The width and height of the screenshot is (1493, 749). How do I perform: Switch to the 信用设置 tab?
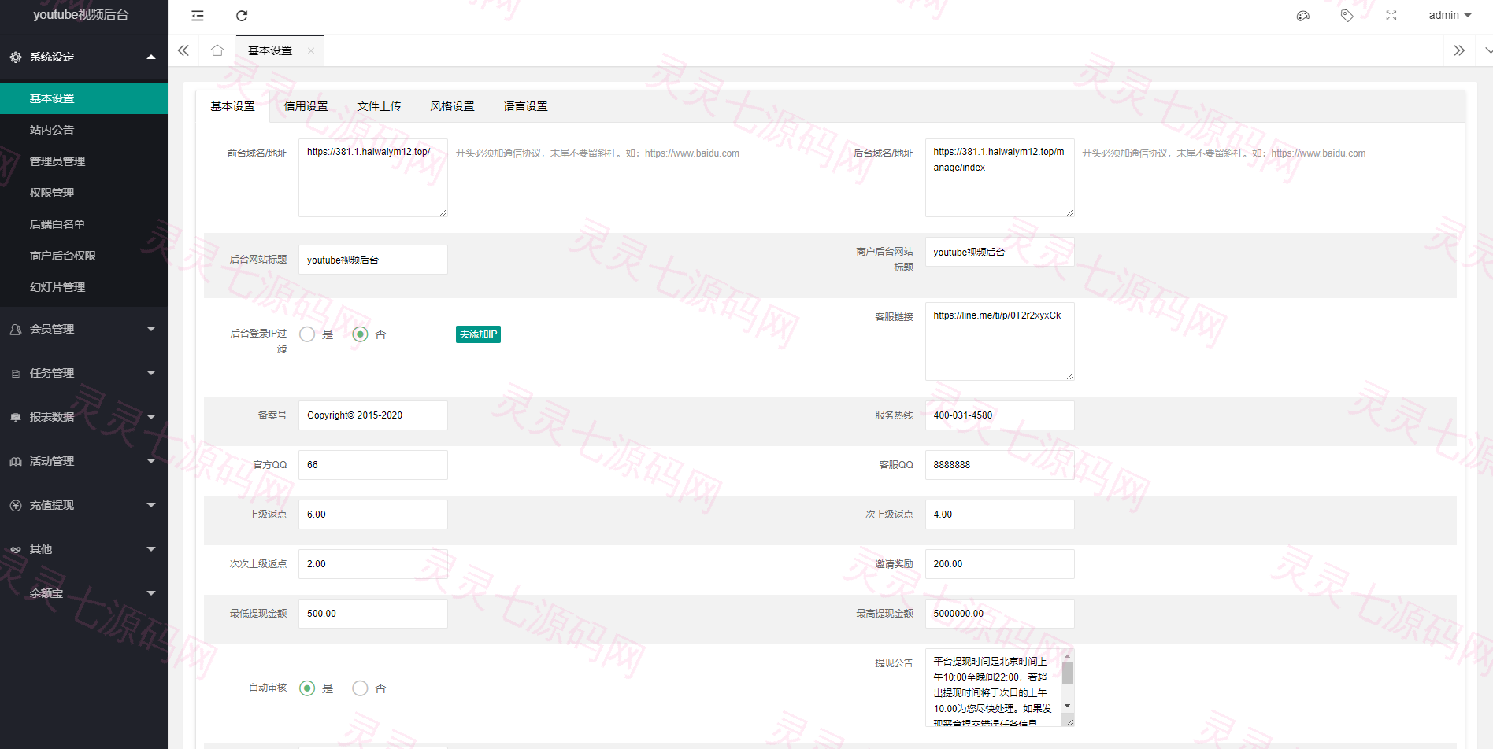306,107
